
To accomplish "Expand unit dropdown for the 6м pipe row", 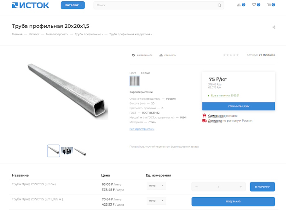I will 156,186.
